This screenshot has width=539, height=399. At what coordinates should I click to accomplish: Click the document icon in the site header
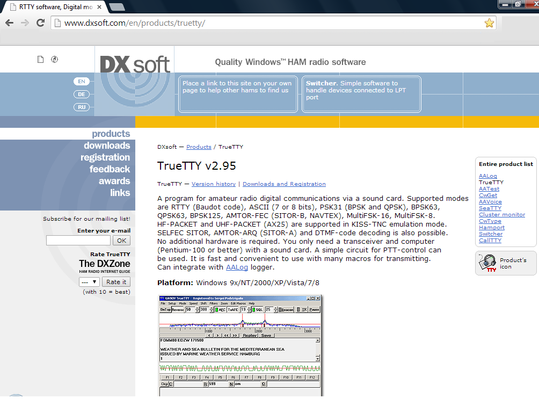[40, 60]
